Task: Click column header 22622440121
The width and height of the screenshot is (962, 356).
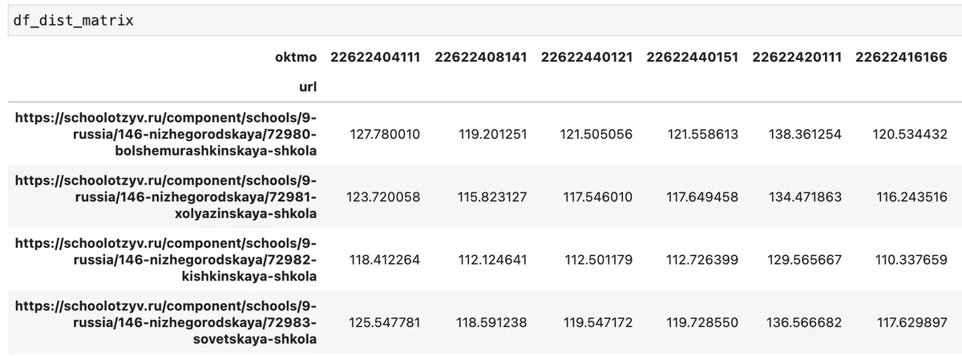Action: (x=587, y=57)
